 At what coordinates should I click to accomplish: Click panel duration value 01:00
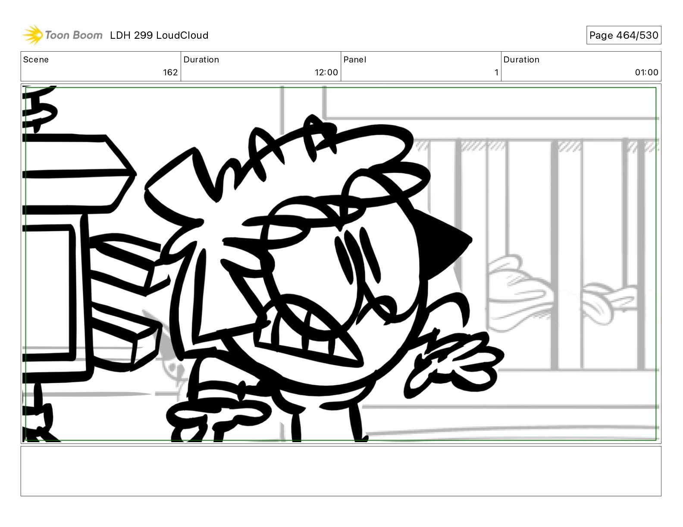click(x=646, y=72)
